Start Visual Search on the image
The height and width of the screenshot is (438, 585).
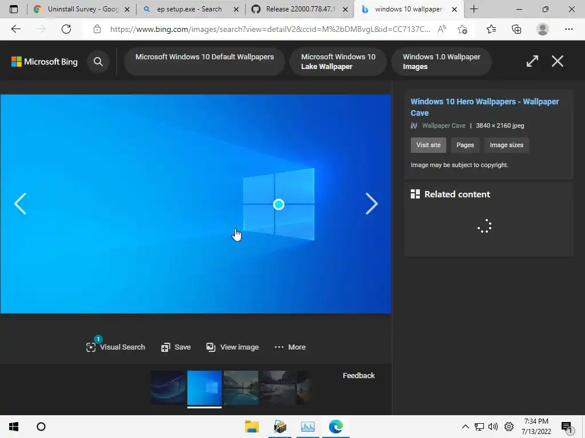[x=115, y=347]
